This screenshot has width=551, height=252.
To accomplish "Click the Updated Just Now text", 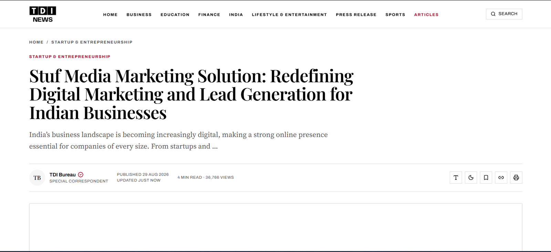I will click(x=138, y=180).
